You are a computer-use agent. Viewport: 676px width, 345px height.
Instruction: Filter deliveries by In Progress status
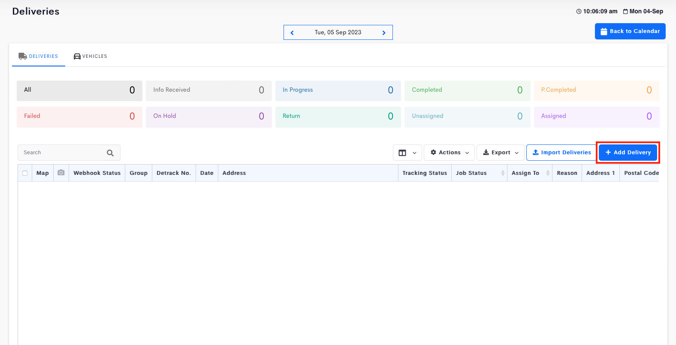[x=338, y=90]
